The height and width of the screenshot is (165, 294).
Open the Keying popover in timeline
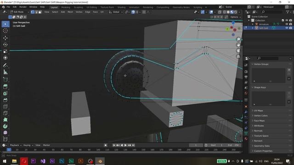click(x=28, y=145)
